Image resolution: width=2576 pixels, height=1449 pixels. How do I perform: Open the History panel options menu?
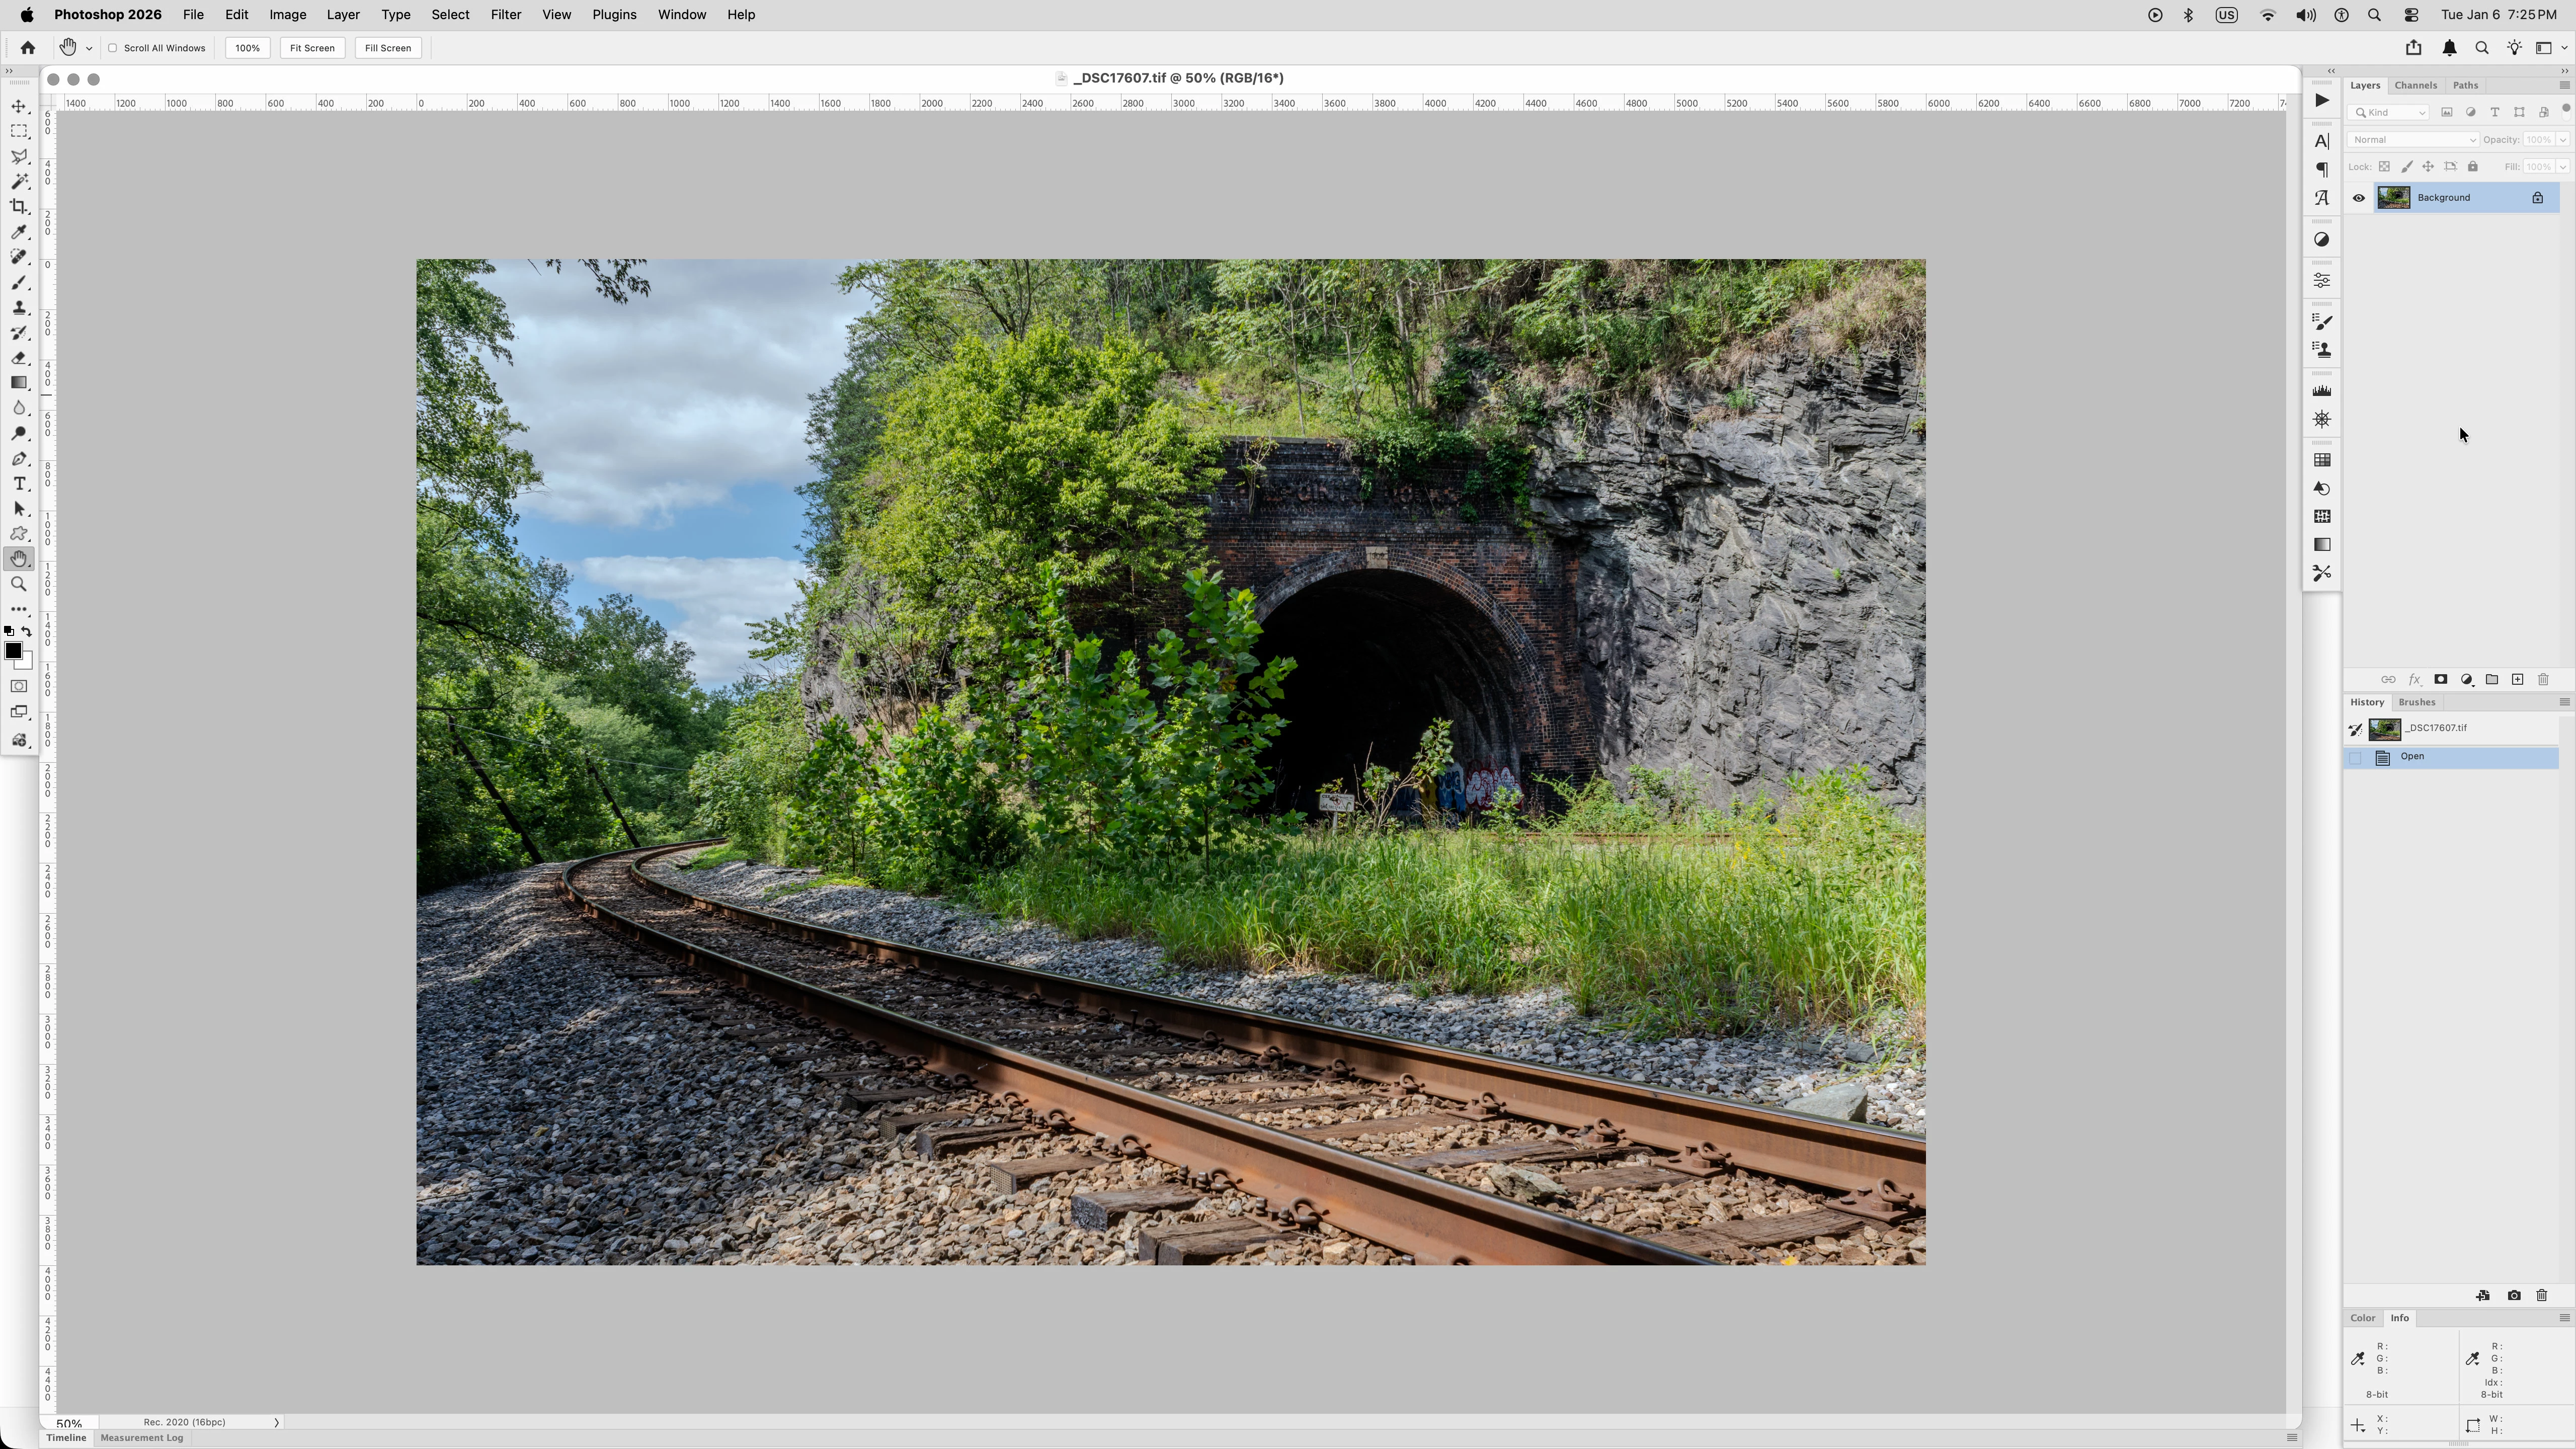tap(2565, 703)
